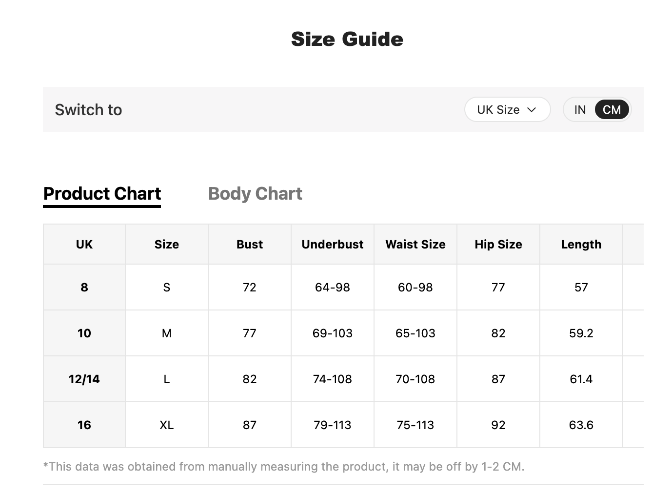Screen dimensions: 672x495
Task: Switch units to IN
Action: [x=580, y=109]
